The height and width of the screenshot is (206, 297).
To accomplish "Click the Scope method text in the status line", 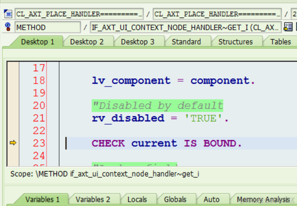I will (105, 174).
